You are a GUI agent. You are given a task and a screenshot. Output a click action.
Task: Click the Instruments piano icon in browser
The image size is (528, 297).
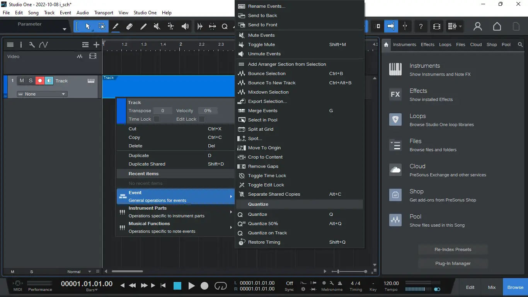pyautogui.click(x=395, y=70)
